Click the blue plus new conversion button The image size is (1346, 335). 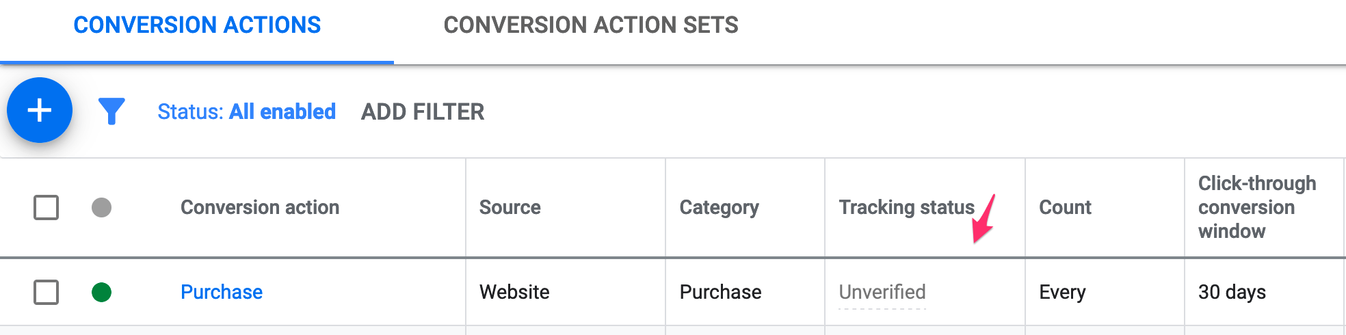point(40,110)
